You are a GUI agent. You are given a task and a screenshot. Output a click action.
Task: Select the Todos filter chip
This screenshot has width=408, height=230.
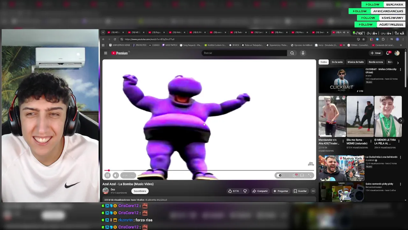pyautogui.click(x=324, y=62)
